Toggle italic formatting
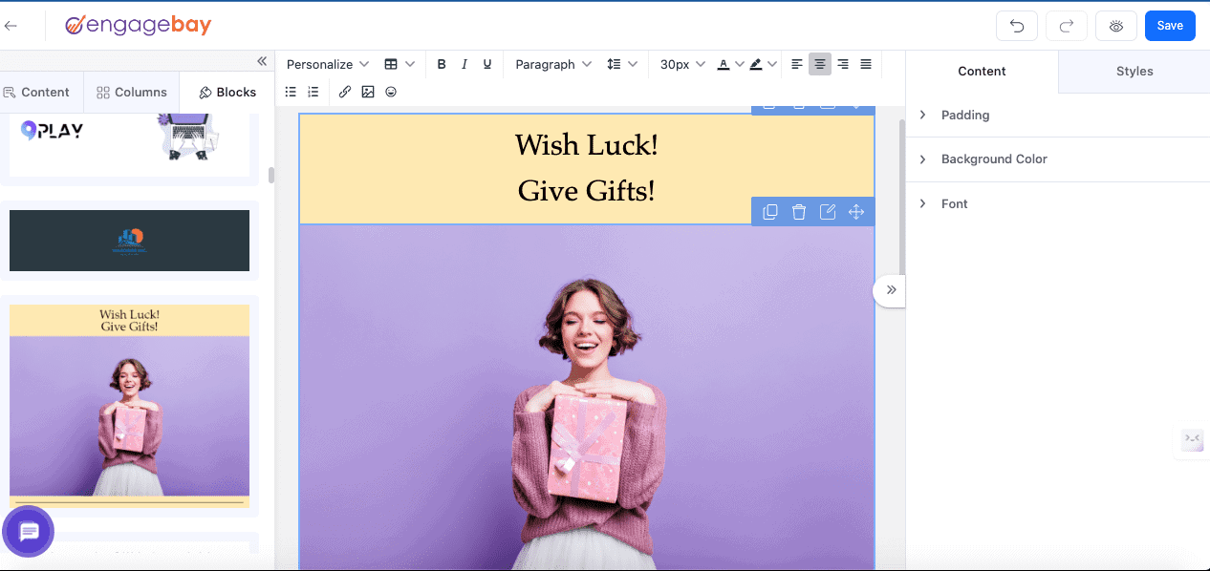The width and height of the screenshot is (1210, 571). click(465, 65)
